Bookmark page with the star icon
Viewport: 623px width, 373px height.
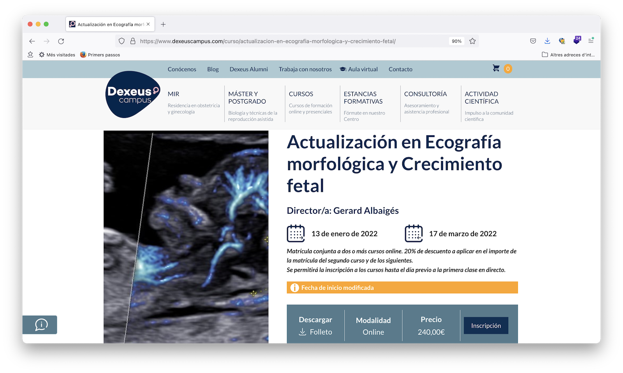[x=472, y=41]
